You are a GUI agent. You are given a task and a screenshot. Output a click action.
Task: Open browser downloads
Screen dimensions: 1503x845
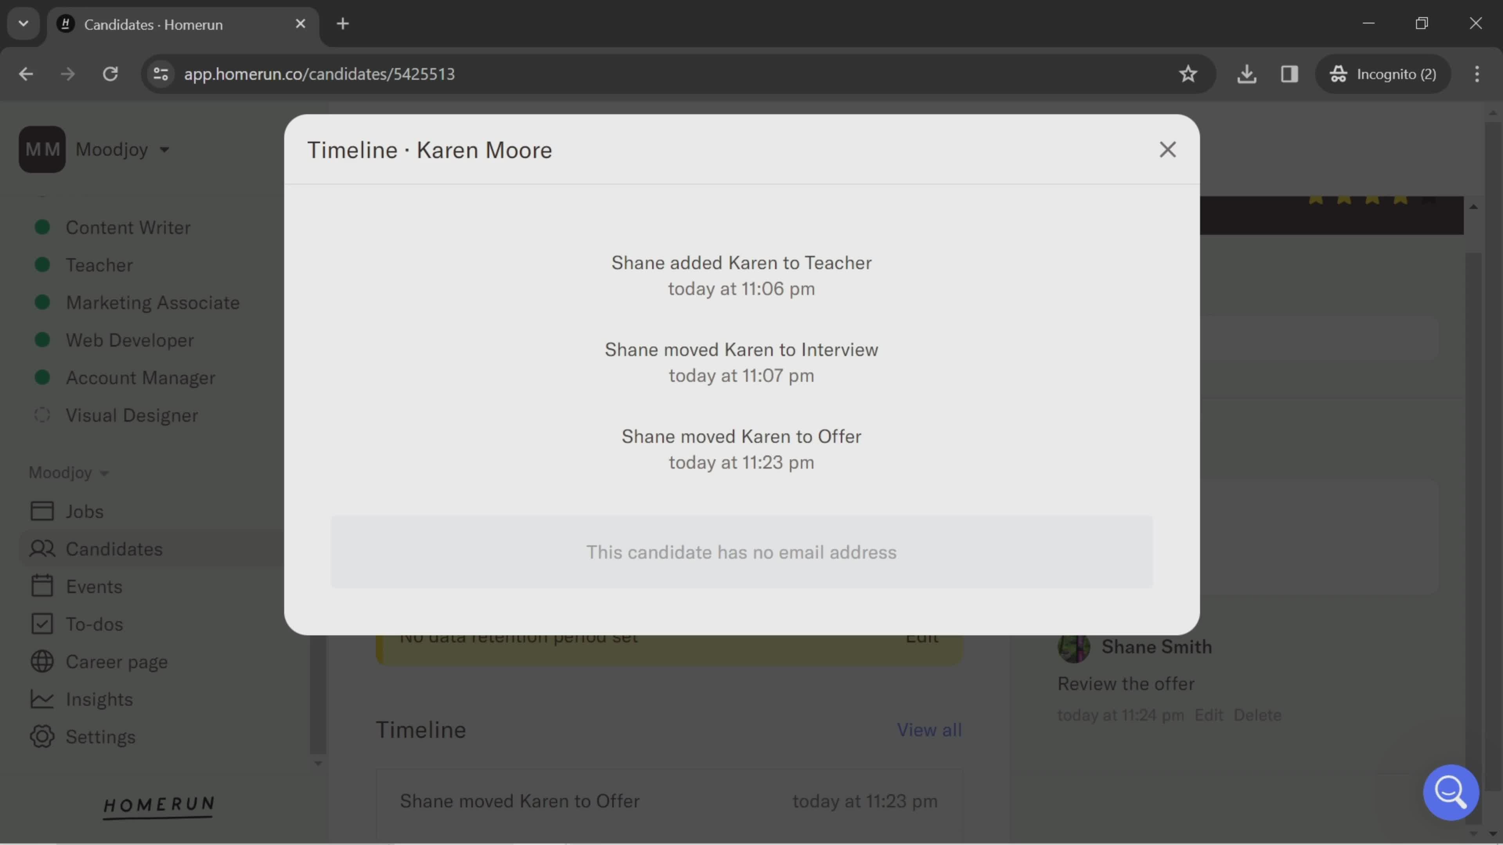click(x=1246, y=74)
